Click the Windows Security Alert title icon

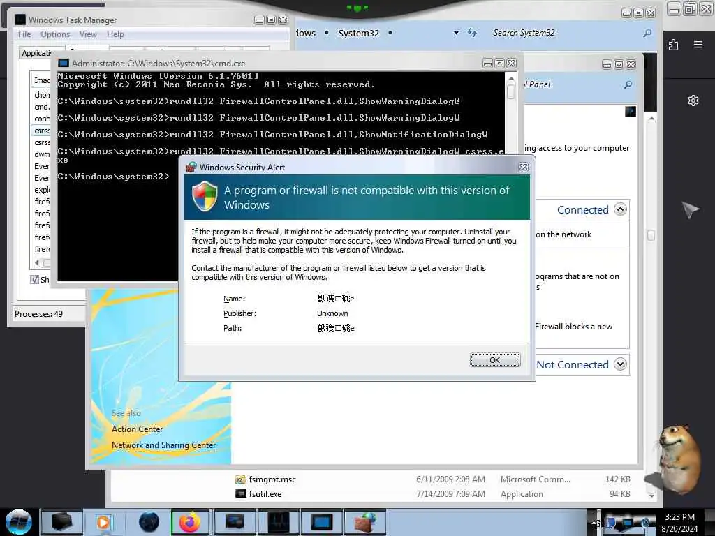coord(191,167)
